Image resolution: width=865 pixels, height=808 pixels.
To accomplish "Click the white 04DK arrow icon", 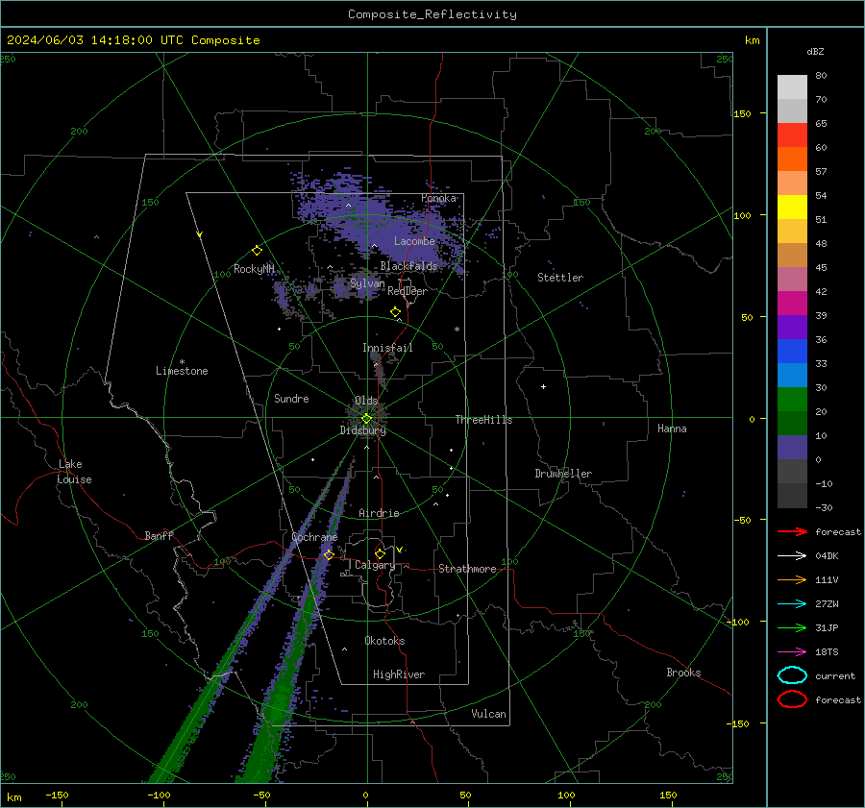I will (792, 556).
